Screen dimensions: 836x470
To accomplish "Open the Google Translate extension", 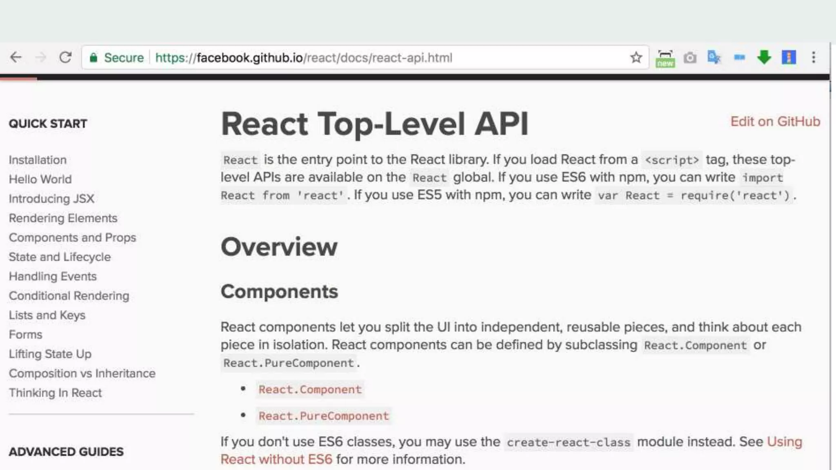I will point(714,58).
